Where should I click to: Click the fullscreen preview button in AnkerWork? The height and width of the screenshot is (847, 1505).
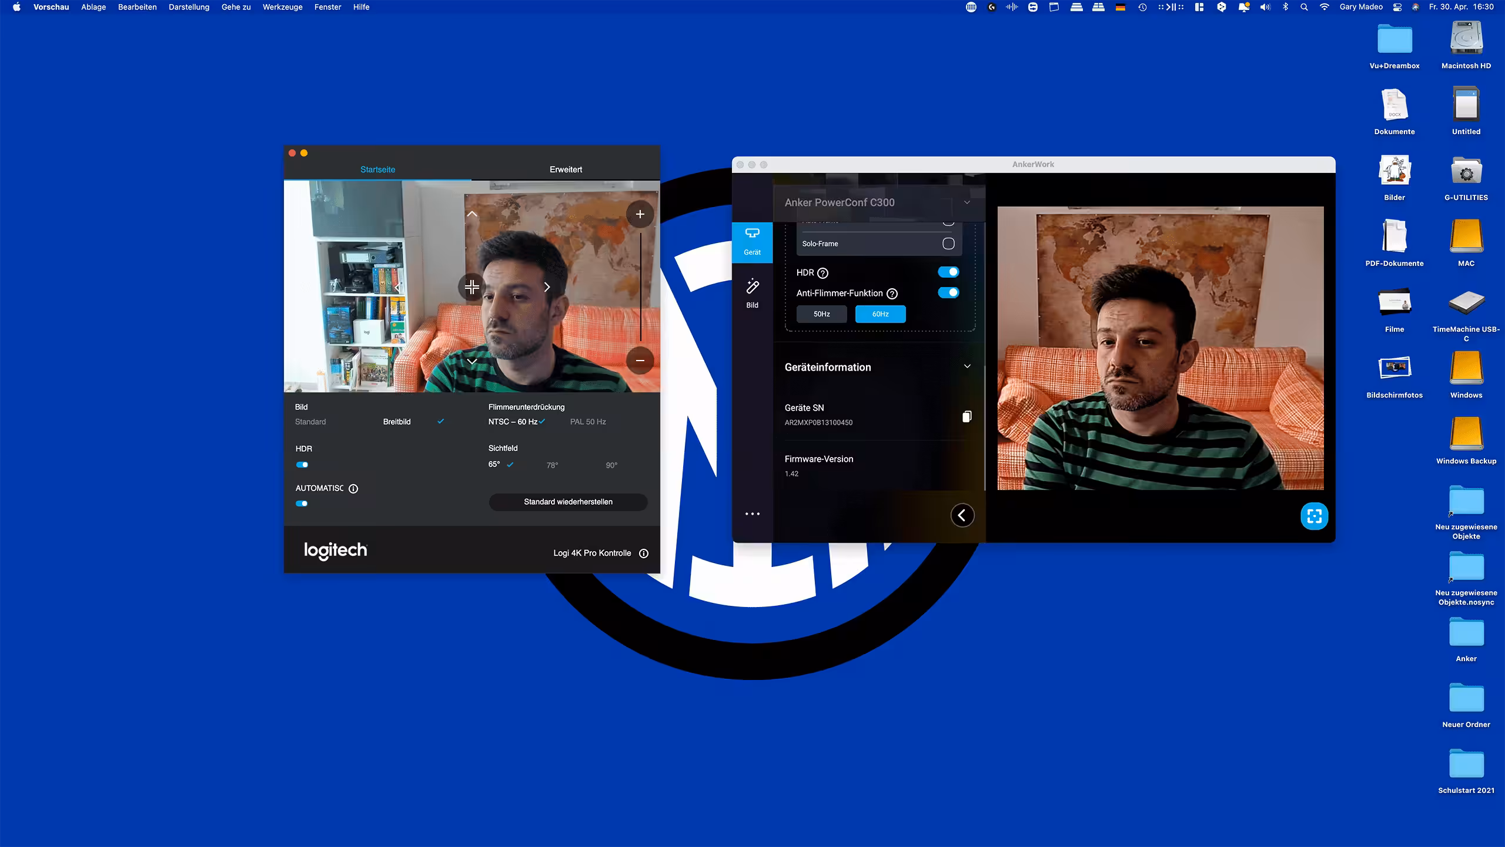1315,516
